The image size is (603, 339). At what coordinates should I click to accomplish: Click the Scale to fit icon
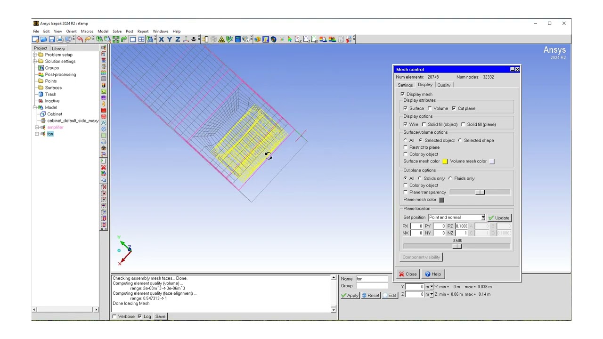point(115,40)
